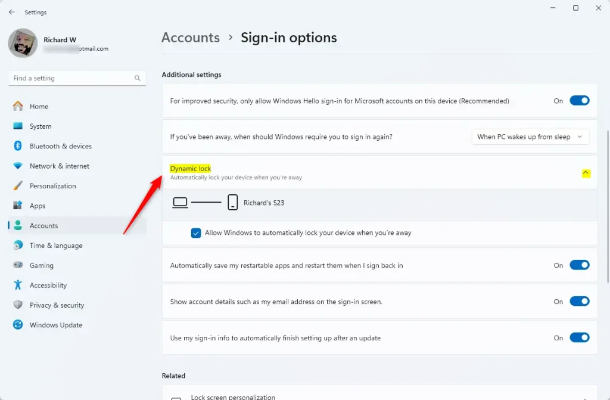
Task: Open Bluetooth & devices icon
Action: point(18,146)
